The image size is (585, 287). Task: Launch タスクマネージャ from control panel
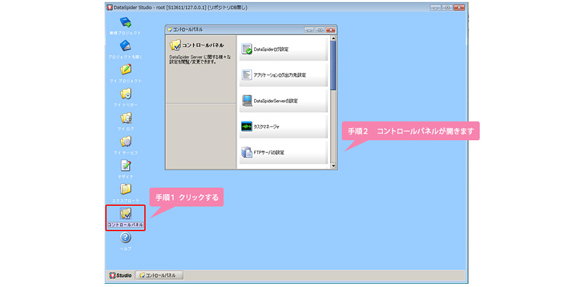[283, 127]
